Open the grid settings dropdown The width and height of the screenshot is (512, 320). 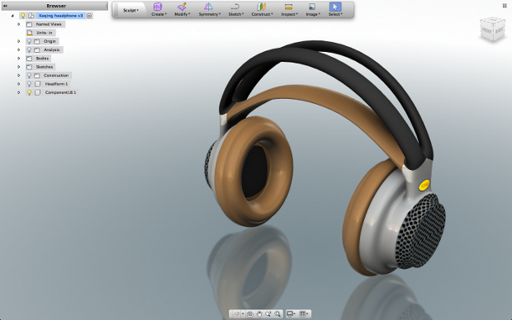coord(304,313)
